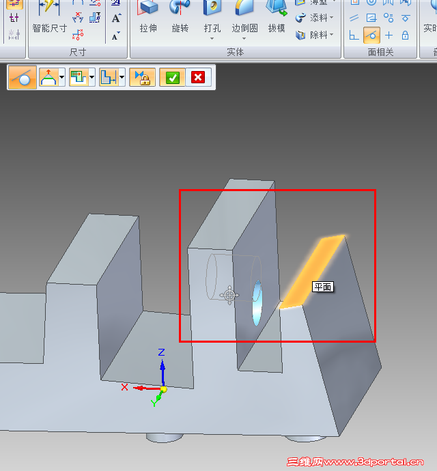The width and height of the screenshot is (437, 471).
Task: Click the blue hole opening on block
Action: 257,303
